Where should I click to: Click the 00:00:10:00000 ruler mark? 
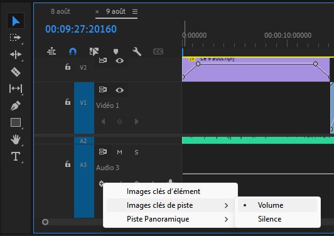(288, 35)
